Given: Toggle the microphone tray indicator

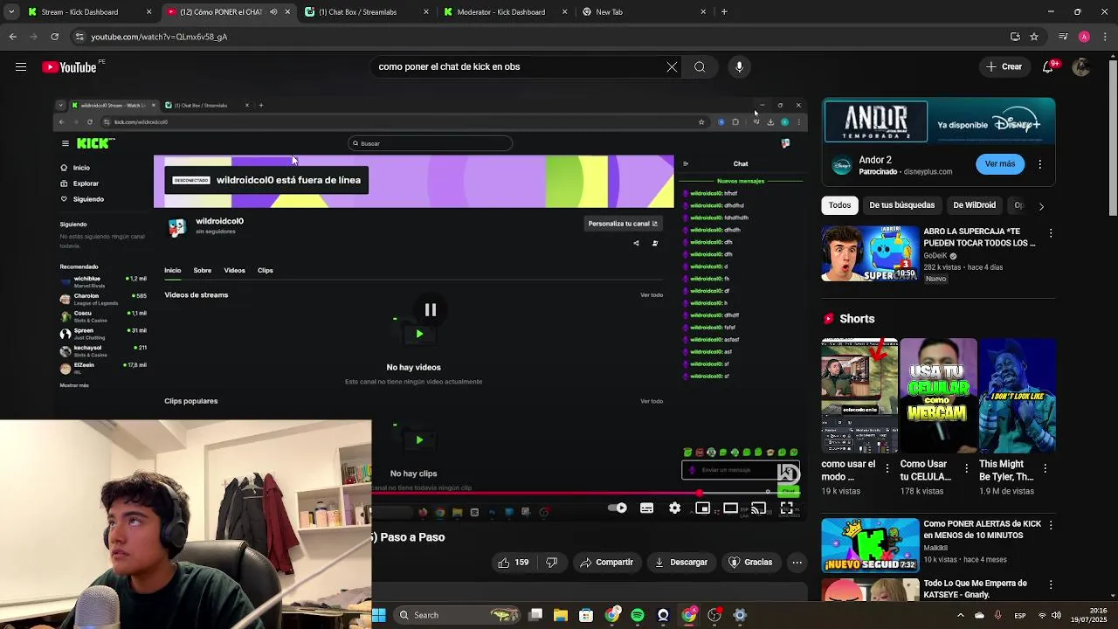Looking at the screenshot, I should 997,615.
